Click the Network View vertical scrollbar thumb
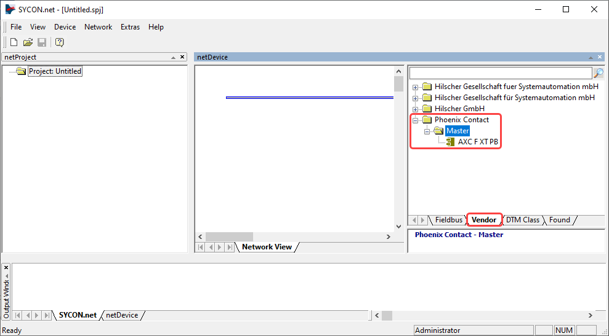 pyautogui.click(x=398, y=84)
